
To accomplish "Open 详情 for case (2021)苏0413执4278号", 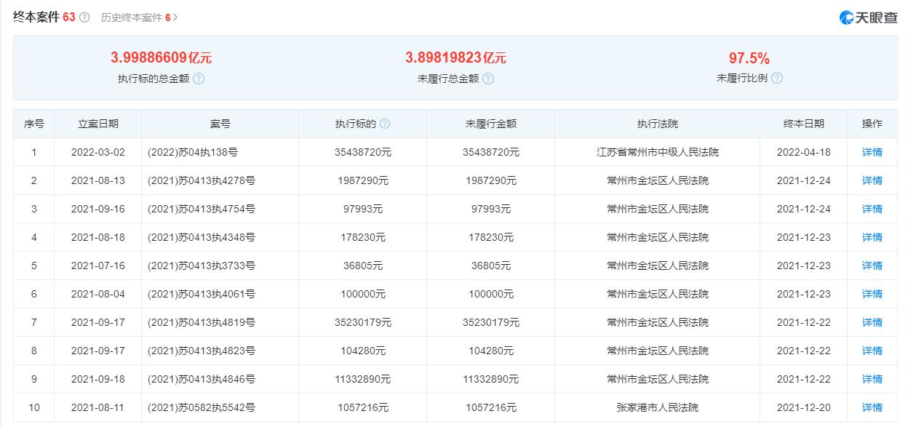I will (x=872, y=180).
